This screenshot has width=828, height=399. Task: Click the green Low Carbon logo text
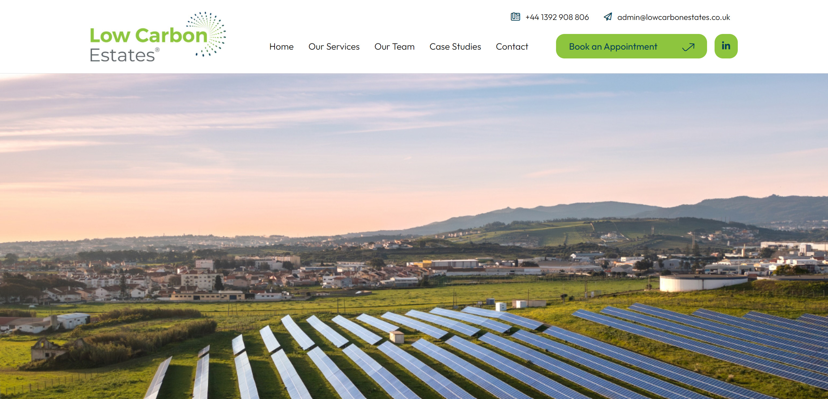point(148,35)
